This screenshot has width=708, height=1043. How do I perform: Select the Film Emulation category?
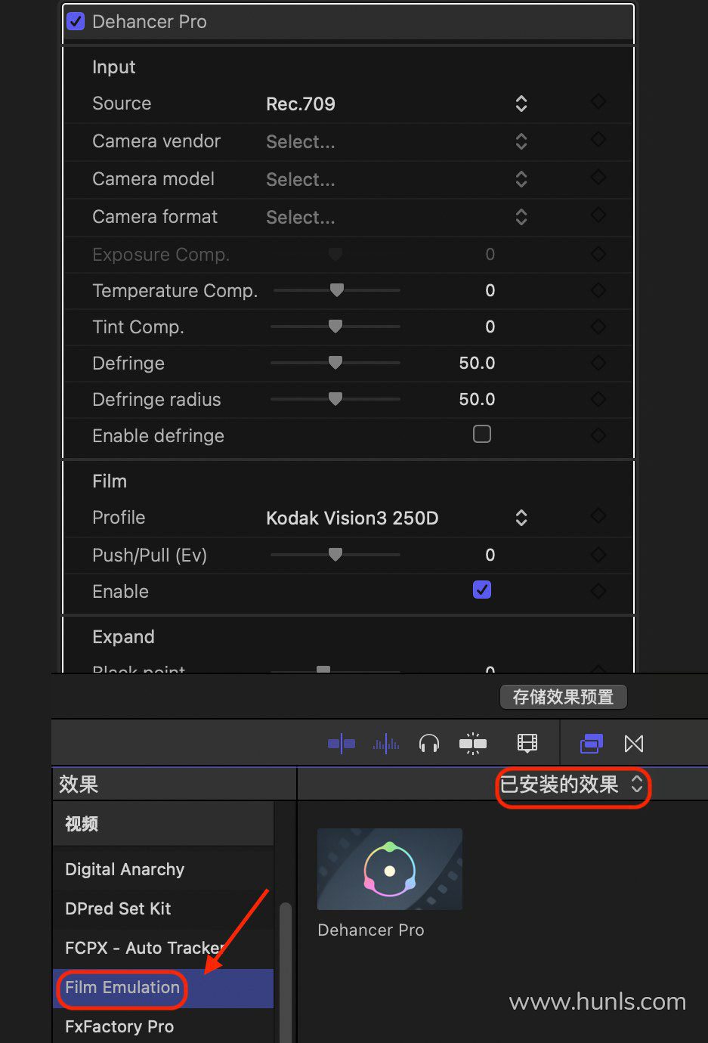tap(163, 988)
